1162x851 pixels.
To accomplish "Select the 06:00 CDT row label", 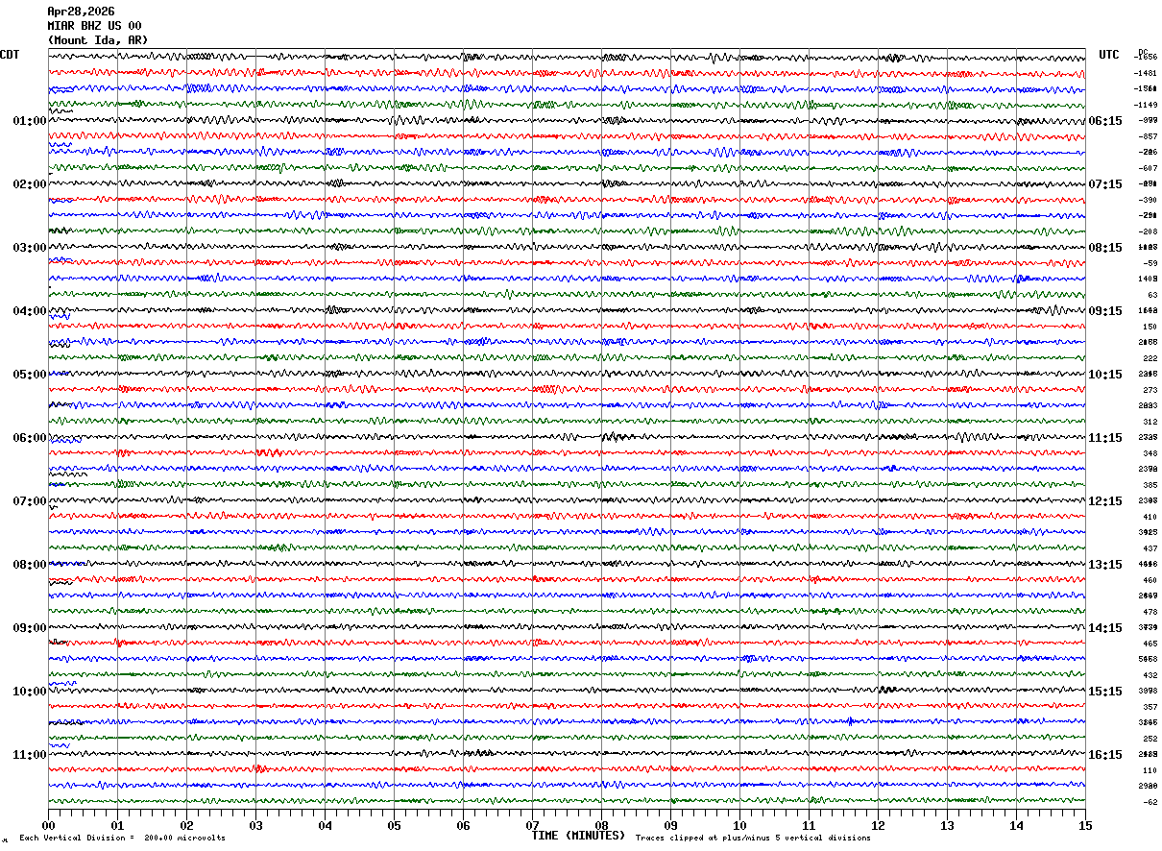I will (x=29, y=438).
